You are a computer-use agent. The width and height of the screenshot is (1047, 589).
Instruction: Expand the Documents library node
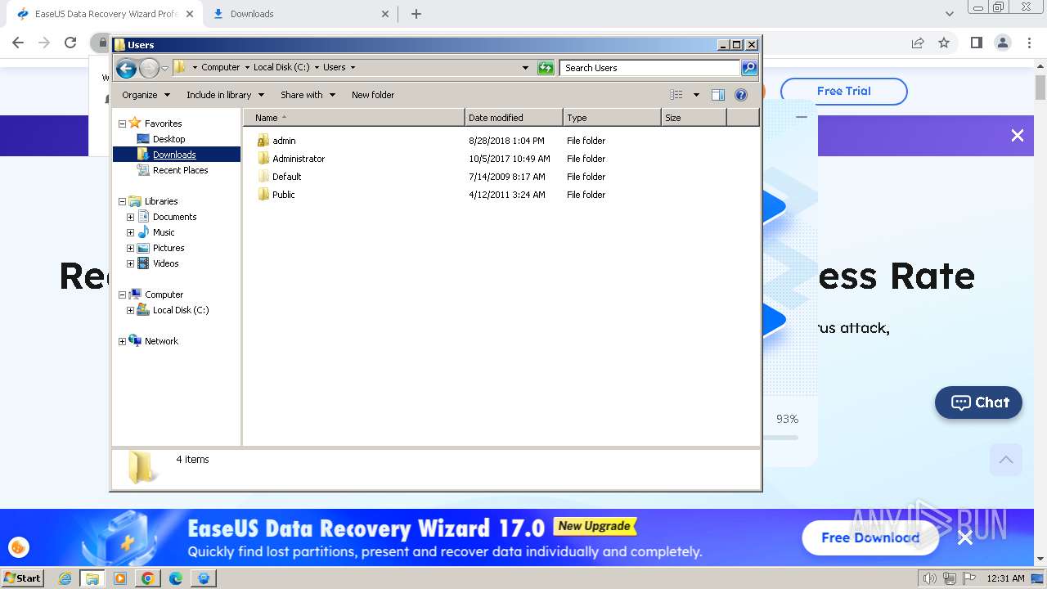[x=130, y=217]
